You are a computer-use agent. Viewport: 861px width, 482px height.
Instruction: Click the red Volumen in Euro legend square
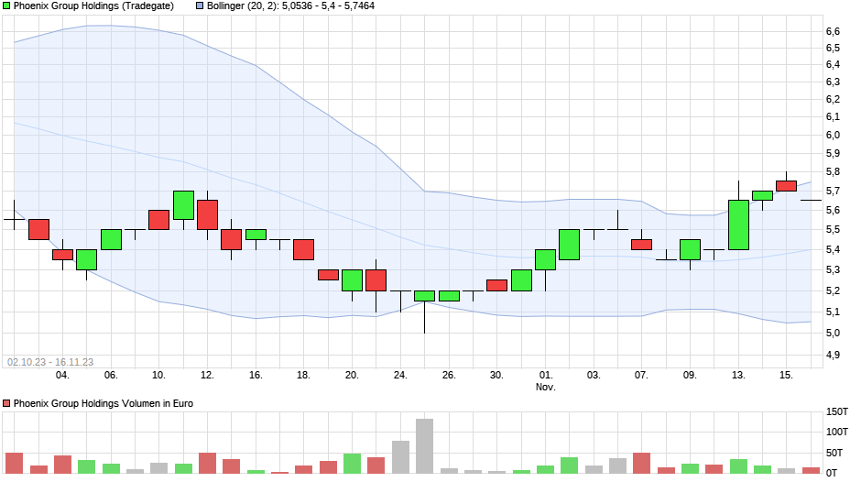click(6, 403)
